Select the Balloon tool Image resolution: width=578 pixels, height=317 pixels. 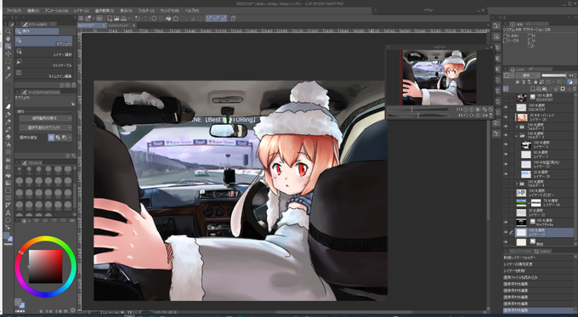click(8, 220)
